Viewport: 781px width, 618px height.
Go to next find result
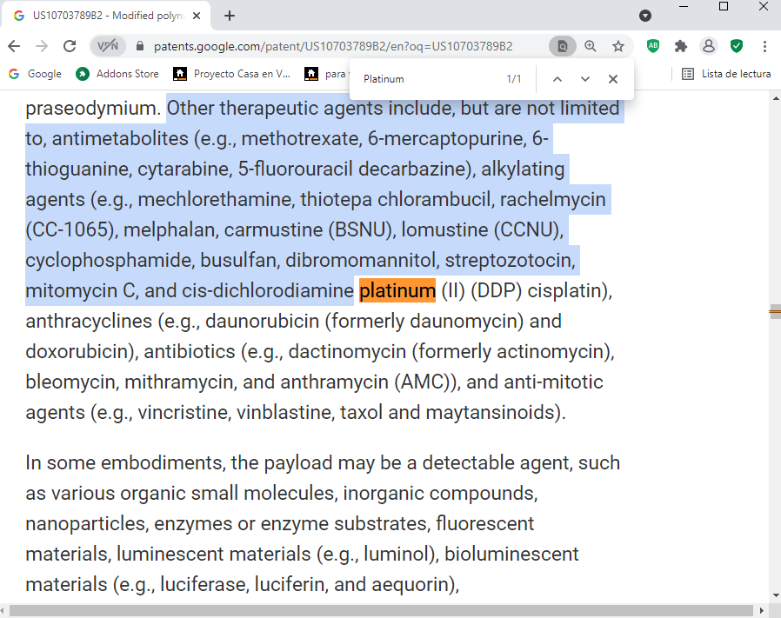(585, 79)
